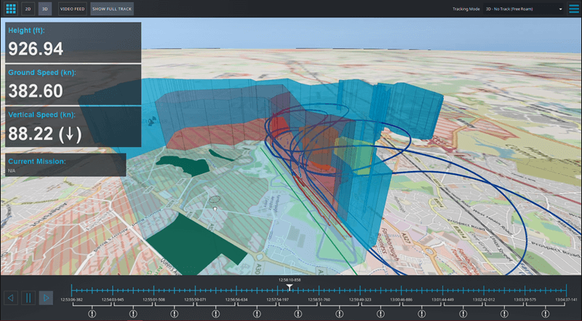Viewport: 582px width, 321px height.
Task: Switch to the 3D view
Action: point(45,9)
